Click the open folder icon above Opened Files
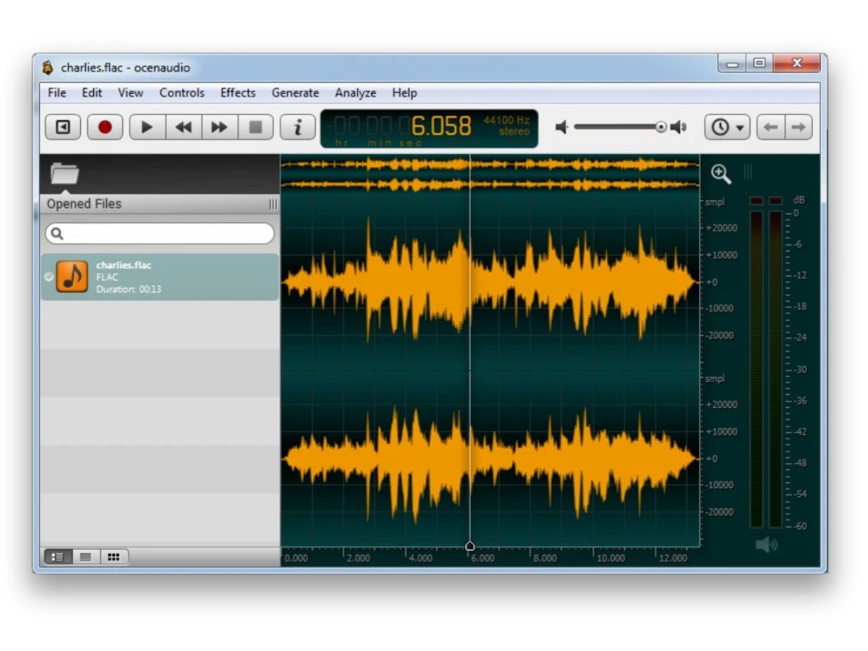 tap(64, 174)
